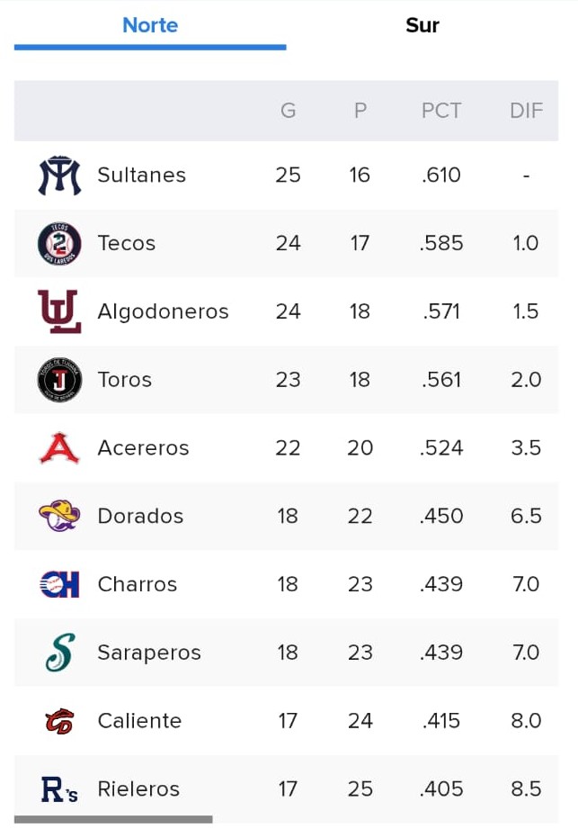Click the Rieleros R's logo
The image size is (578, 838).
pyautogui.click(x=59, y=789)
